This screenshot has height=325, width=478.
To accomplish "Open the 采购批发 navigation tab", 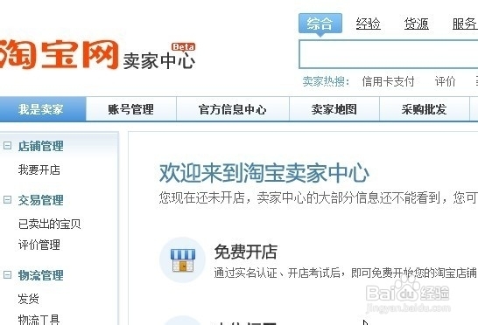I will pyautogui.click(x=424, y=109).
